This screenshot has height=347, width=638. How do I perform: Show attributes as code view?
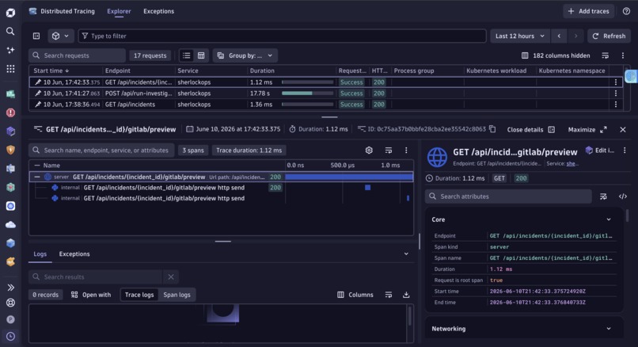coord(622,196)
